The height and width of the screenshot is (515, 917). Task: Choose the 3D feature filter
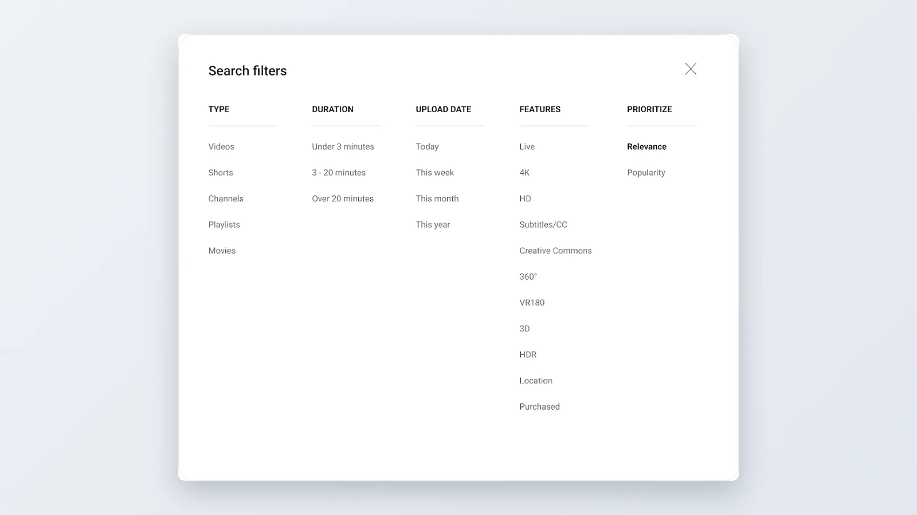click(524, 329)
